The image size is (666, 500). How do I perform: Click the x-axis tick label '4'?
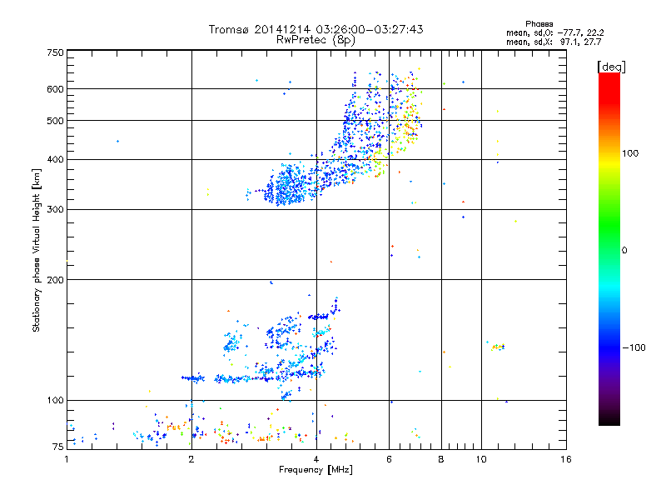tap(316, 459)
